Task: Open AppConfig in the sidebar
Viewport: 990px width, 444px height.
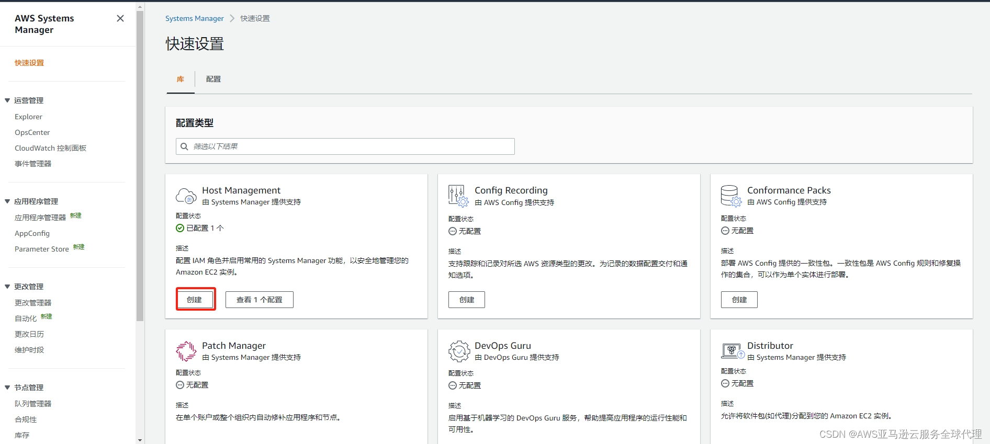Action: (32, 233)
